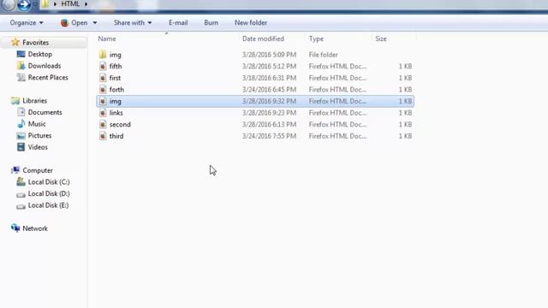Image resolution: width=548 pixels, height=308 pixels.
Task: Click the Forward navigation arrow button
Action: click(x=24, y=4)
